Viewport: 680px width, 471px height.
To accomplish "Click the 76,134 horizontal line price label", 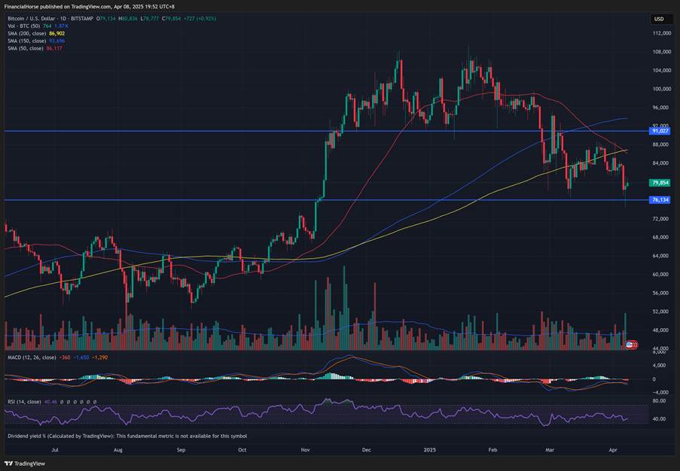I will (660, 199).
